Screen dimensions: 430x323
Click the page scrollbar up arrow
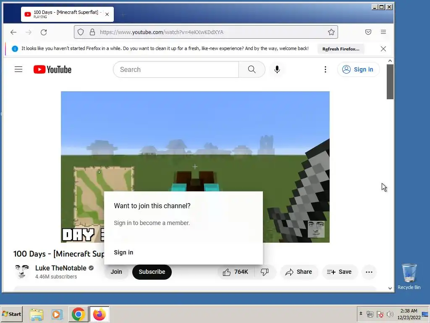point(390,61)
